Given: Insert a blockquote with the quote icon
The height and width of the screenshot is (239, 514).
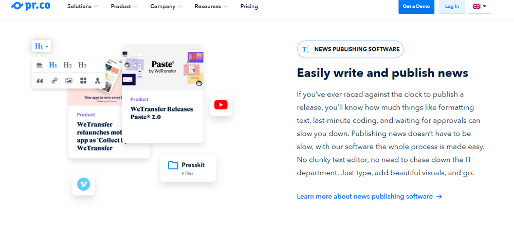Looking at the screenshot, I should 40,81.
